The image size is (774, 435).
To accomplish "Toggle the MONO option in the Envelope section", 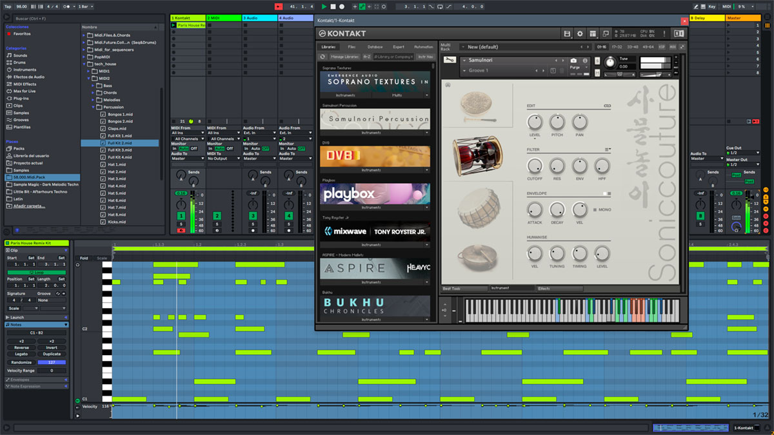I will [602, 209].
